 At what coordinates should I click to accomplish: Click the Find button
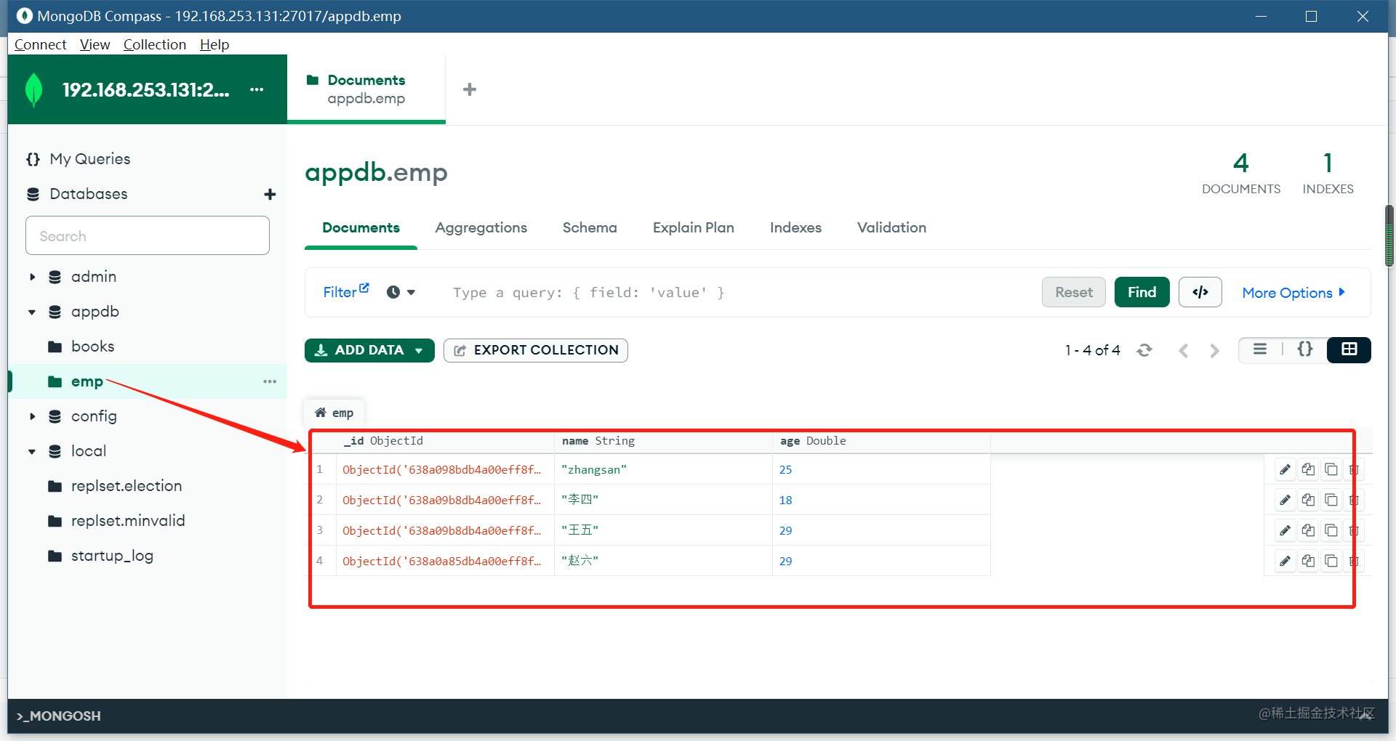point(1141,292)
